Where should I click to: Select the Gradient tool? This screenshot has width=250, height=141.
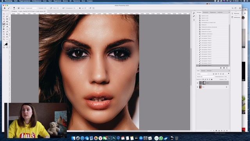click(x=4, y=29)
